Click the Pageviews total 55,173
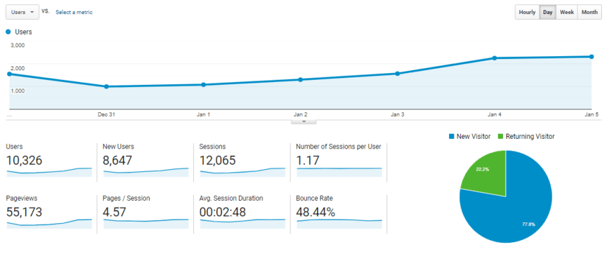 click(x=25, y=212)
